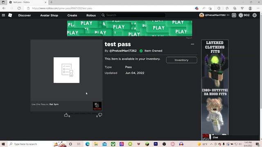
Task: Open Xbox app from taskbar
Action: click(113, 144)
